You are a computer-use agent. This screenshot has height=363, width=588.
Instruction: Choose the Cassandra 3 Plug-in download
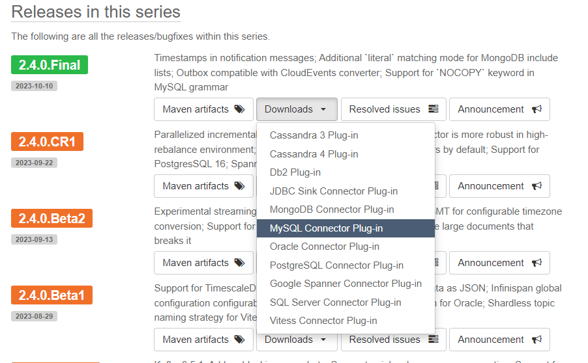[x=314, y=135]
